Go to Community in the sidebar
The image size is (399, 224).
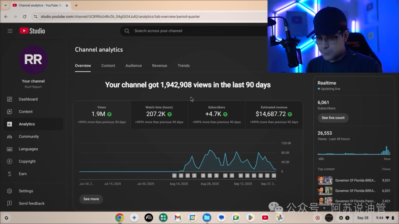[x=28, y=136]
